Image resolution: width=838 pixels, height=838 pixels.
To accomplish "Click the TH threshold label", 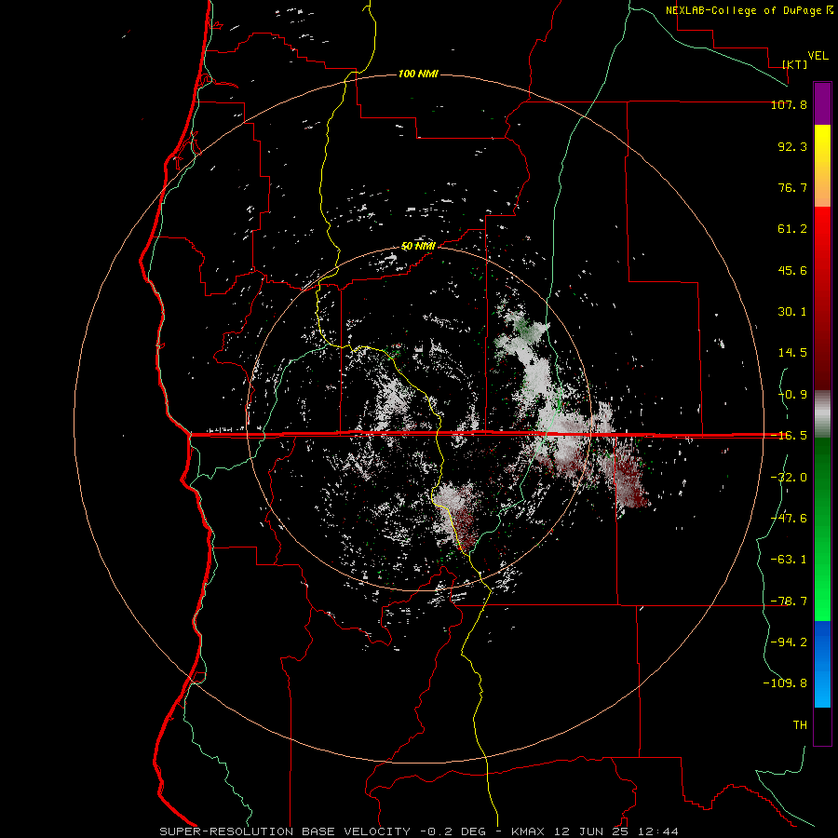I will coord(800,724).
